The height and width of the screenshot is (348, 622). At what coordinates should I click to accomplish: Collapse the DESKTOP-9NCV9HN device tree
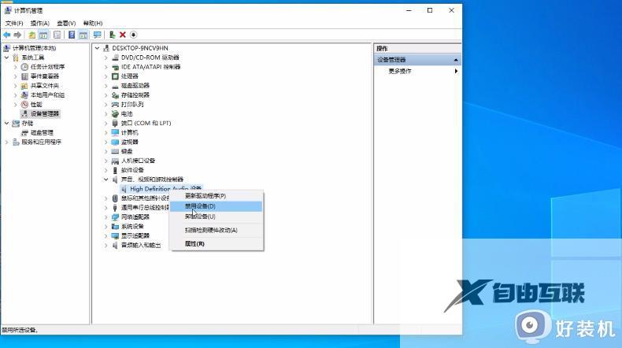97,48
